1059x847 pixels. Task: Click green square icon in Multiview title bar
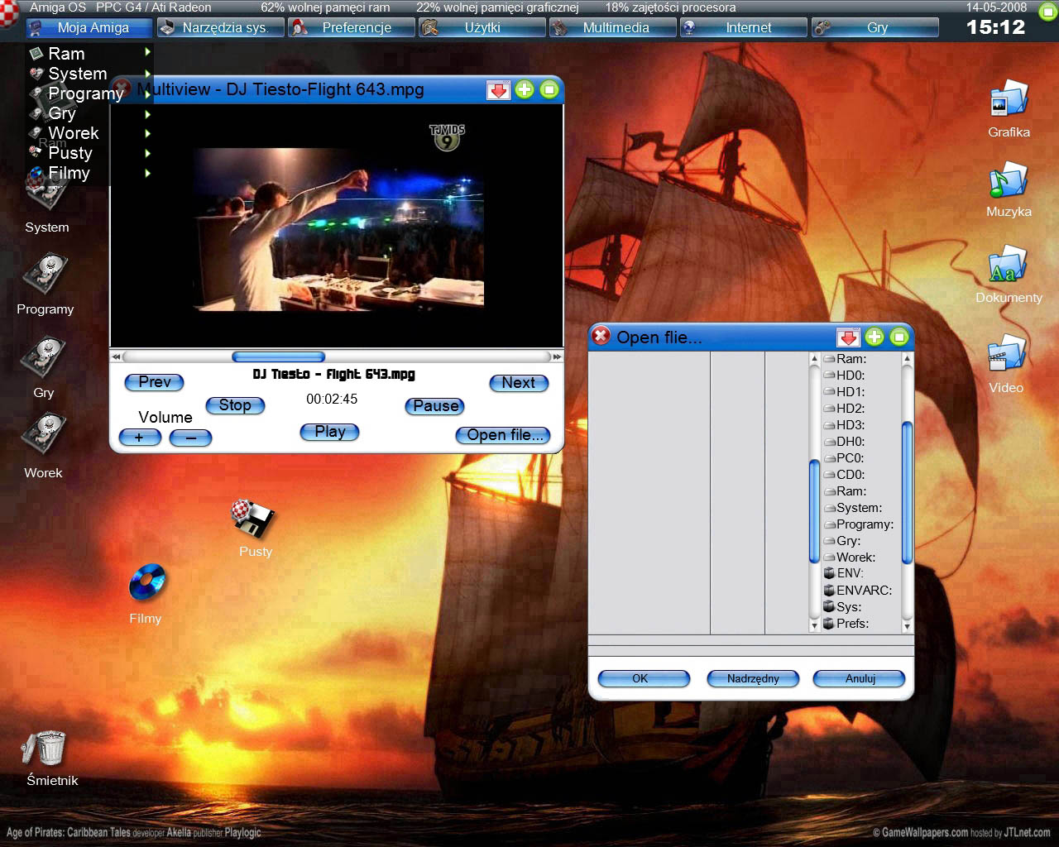point(549,89)
